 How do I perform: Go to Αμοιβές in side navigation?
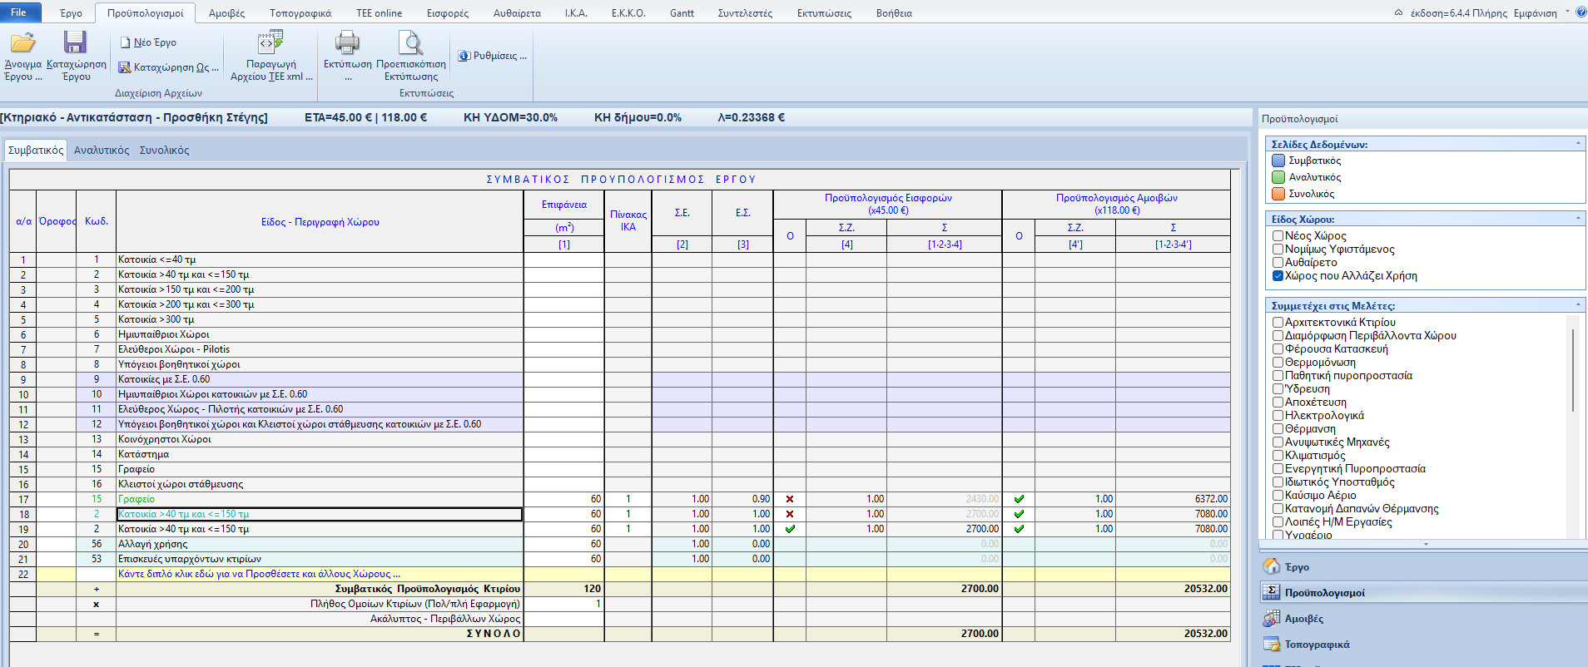[1303, 619]
